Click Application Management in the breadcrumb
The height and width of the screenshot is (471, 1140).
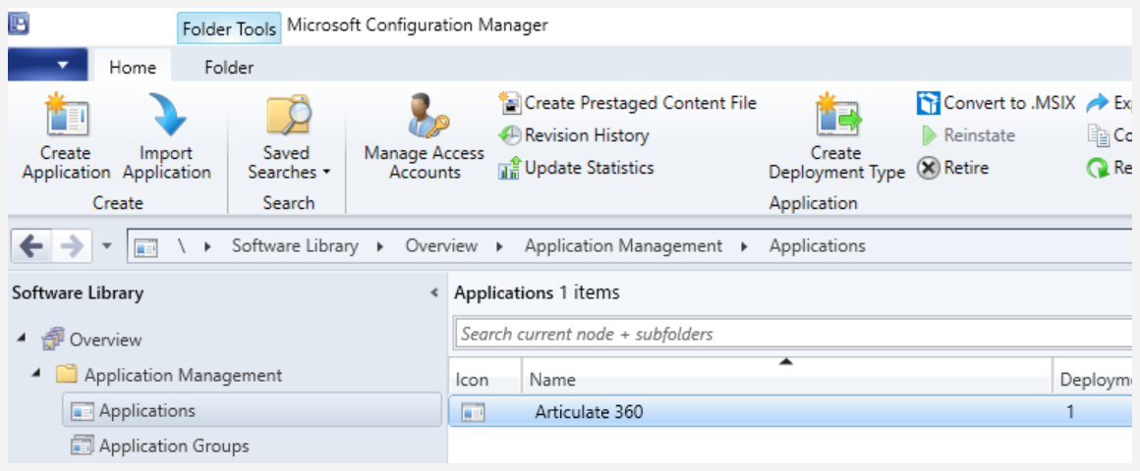click(x=624, y=246)
